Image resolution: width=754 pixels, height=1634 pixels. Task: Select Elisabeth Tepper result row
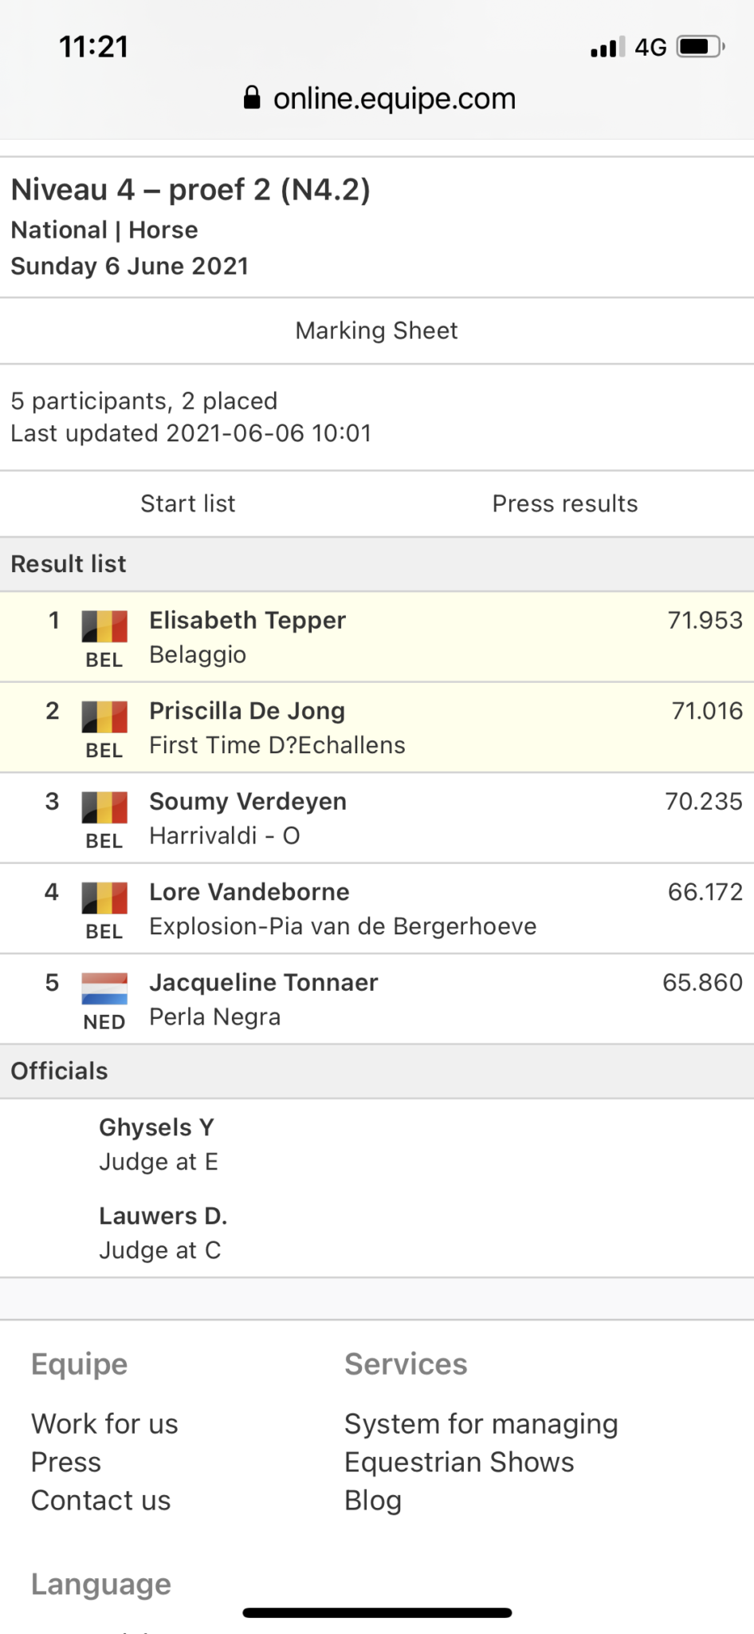(x=377, y=637)
